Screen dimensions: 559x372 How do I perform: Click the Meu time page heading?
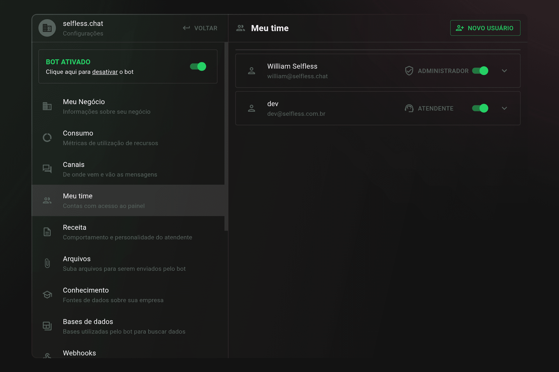(x=270, y=28)
